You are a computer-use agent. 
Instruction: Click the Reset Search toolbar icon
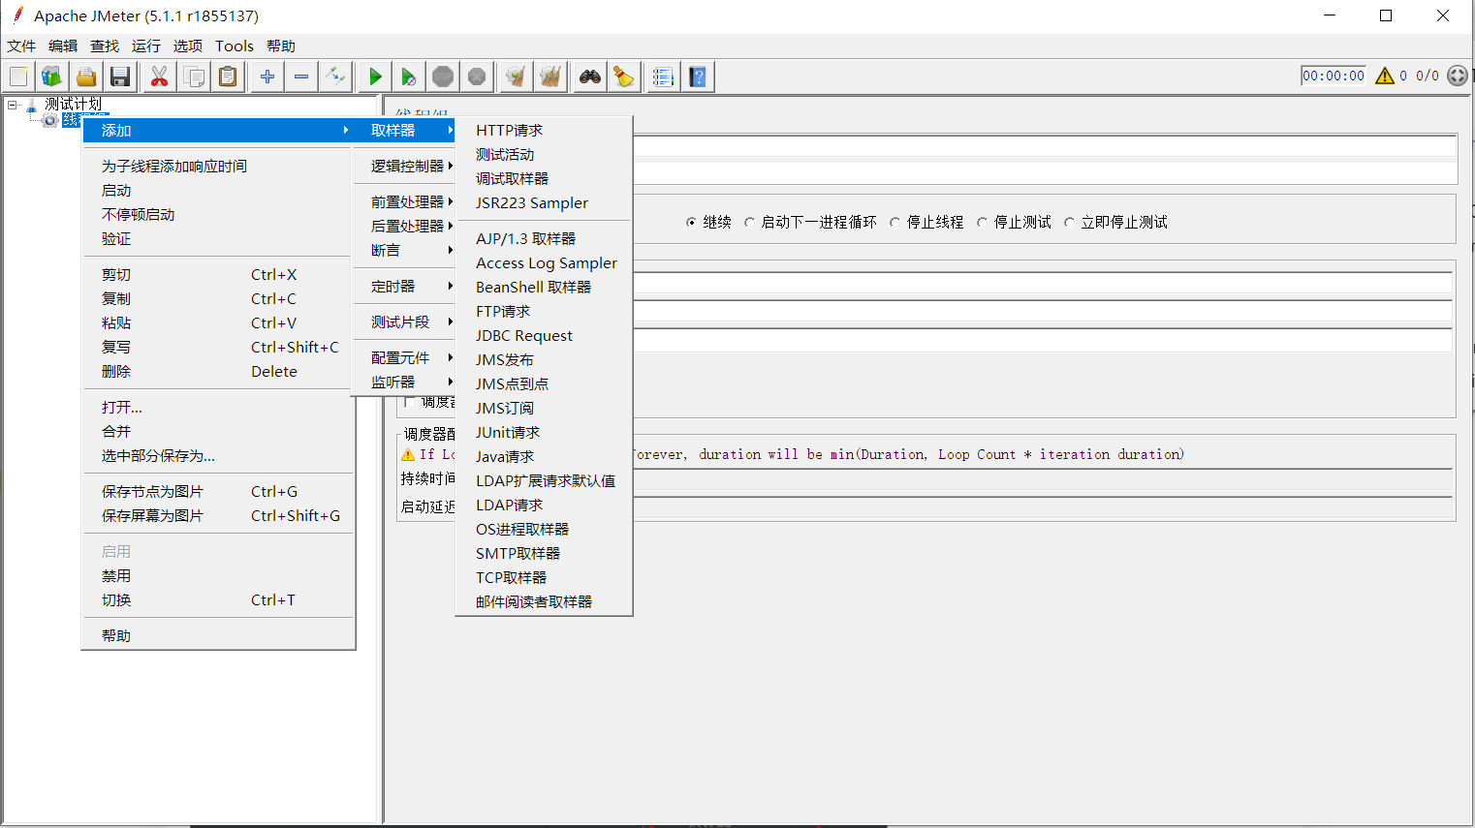(x=624, y=77)
